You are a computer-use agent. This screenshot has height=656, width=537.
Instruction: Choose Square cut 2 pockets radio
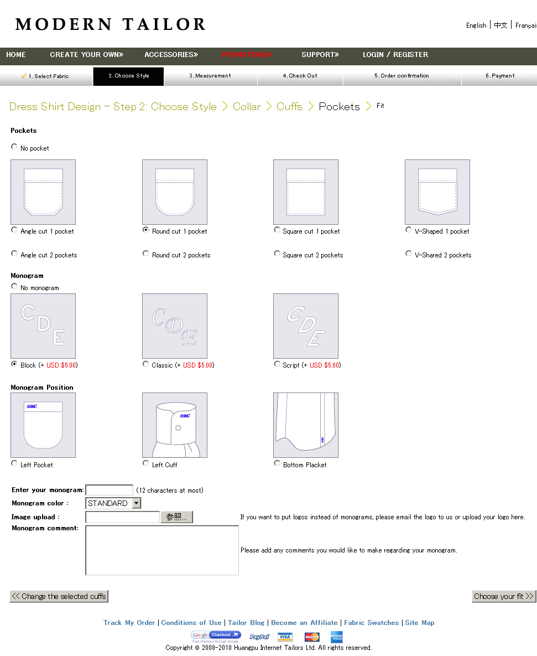click(x=277, y=254)
